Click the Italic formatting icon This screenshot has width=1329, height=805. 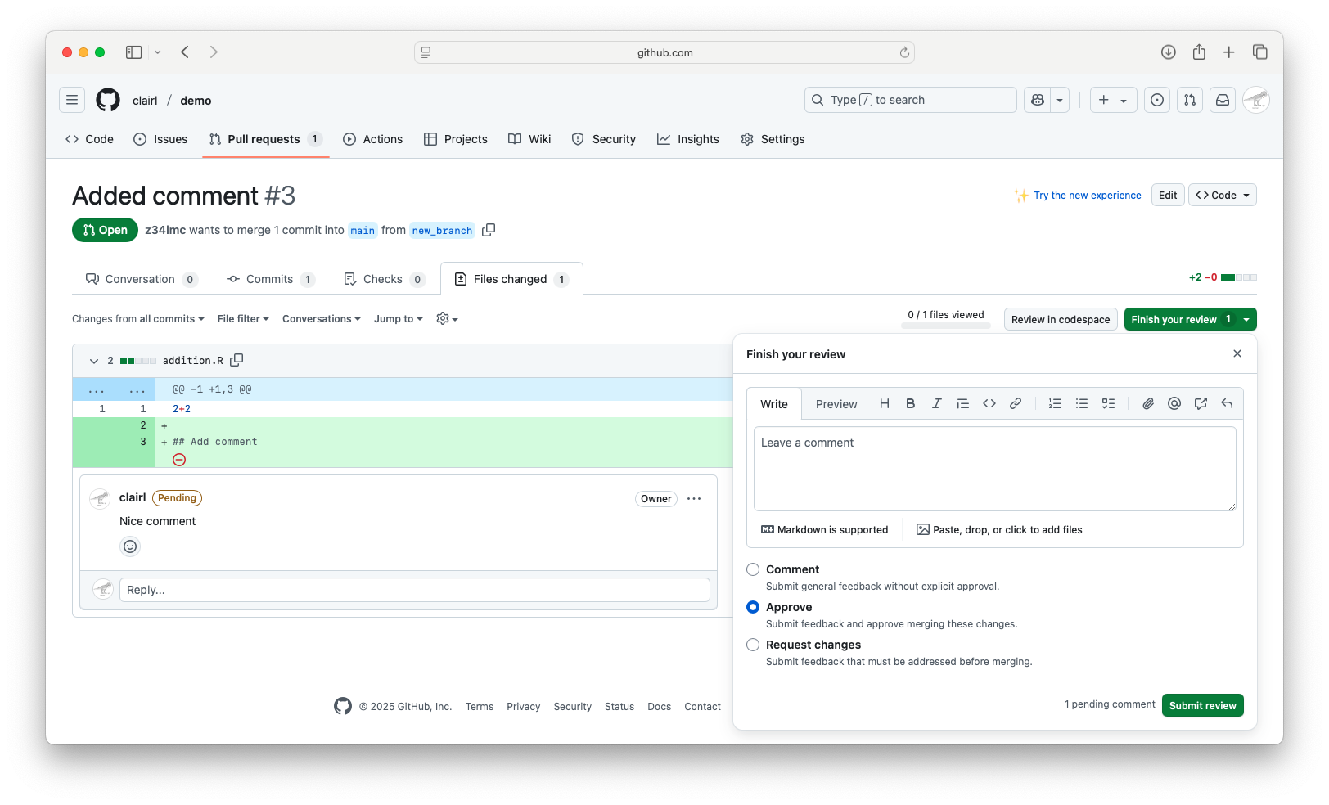[x=936, y=403]
